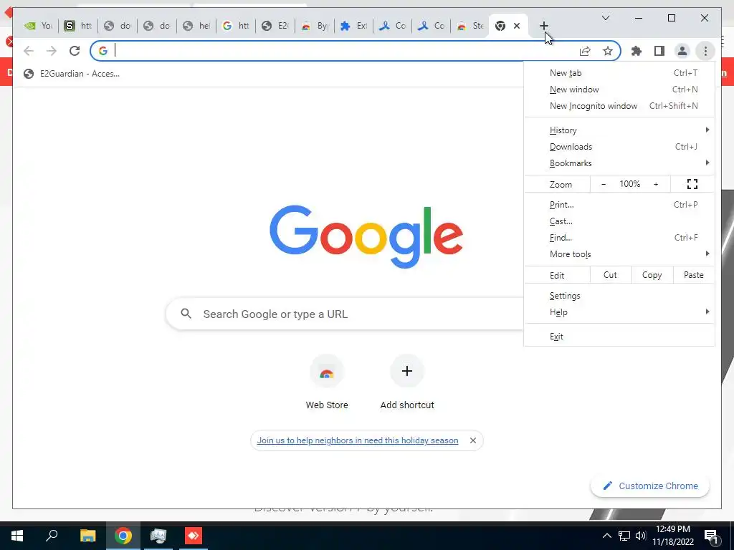Open the notification center icon
The image size is (734, 550).
(710, 536)
